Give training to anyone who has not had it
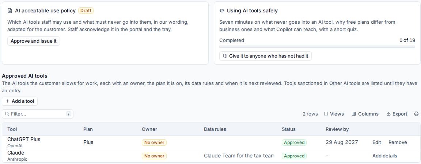 pyautogui.click(x=265, y=56)
